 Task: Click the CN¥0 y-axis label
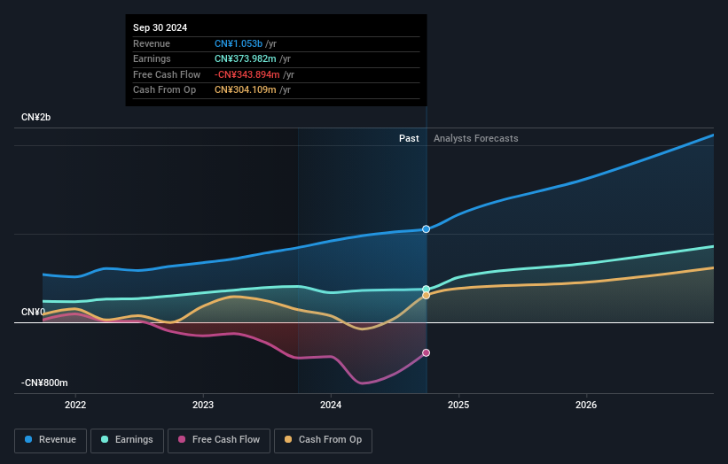33,312
